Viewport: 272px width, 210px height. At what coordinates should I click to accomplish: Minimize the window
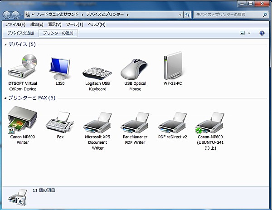(243, 4)
